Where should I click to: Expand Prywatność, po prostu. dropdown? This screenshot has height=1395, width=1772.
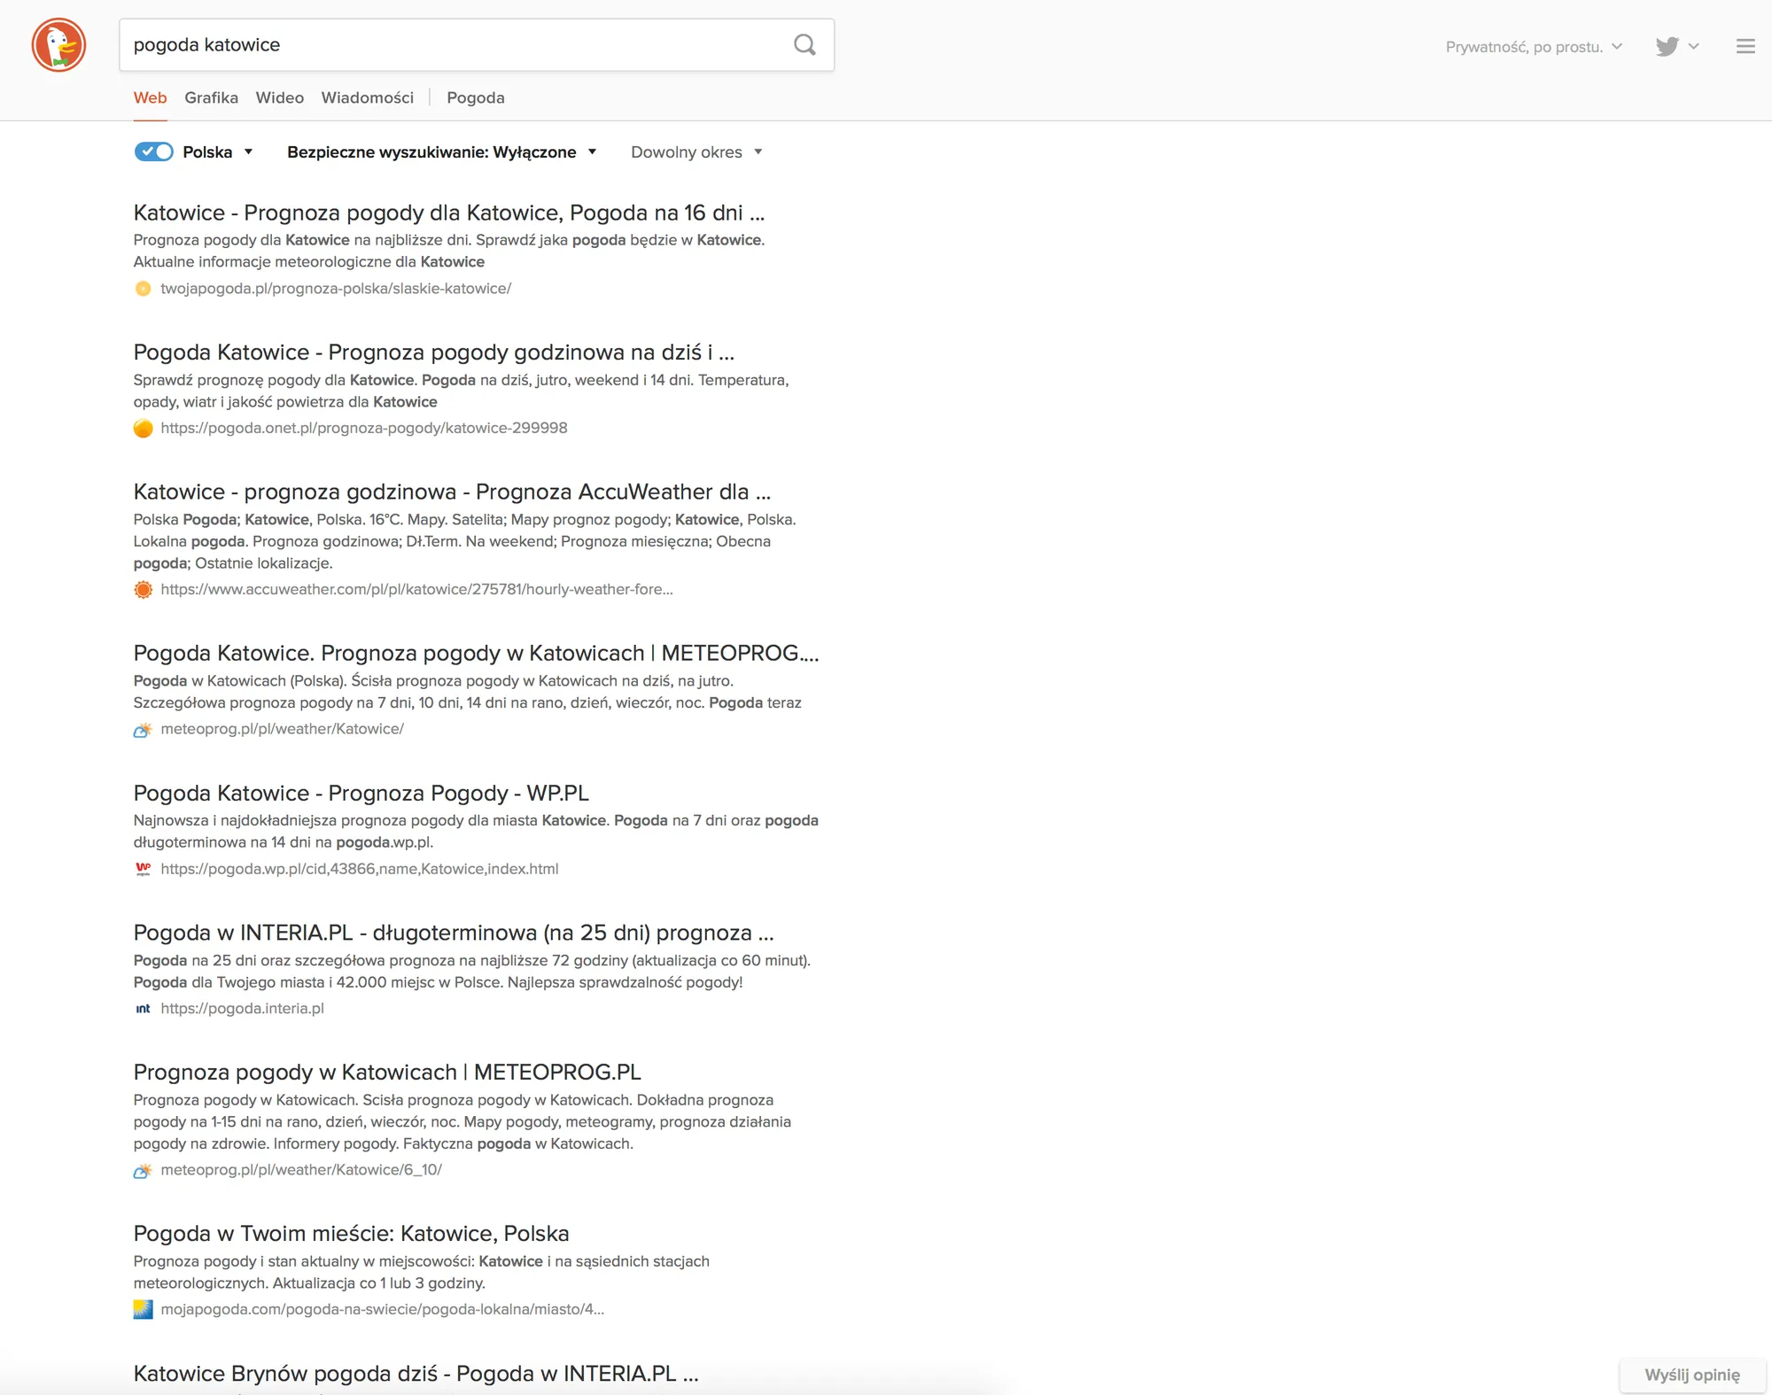pyautogui.click(x=1534, y=47)
